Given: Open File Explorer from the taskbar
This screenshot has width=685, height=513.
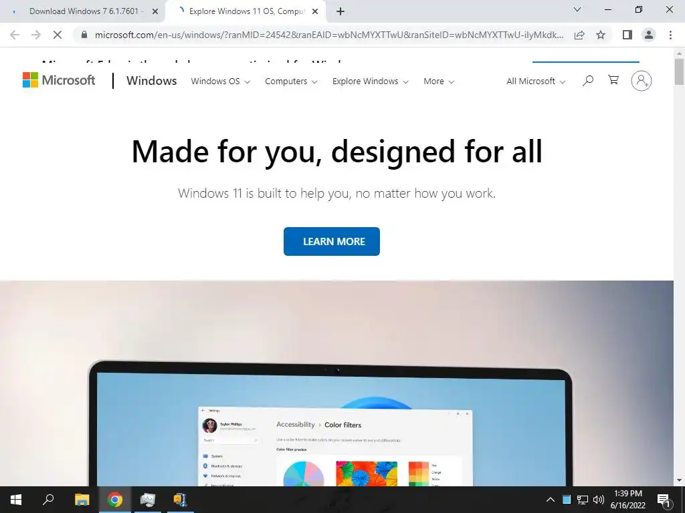Looking at the screenshot, I should (82, 500).
